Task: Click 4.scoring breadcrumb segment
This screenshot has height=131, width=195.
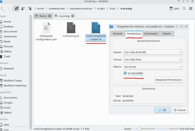Action: [126, 8]
